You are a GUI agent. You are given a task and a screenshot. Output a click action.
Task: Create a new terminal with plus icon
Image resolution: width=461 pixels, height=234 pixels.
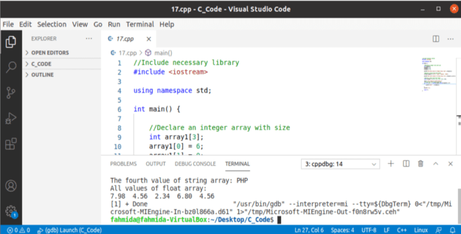tap(391, 164)
